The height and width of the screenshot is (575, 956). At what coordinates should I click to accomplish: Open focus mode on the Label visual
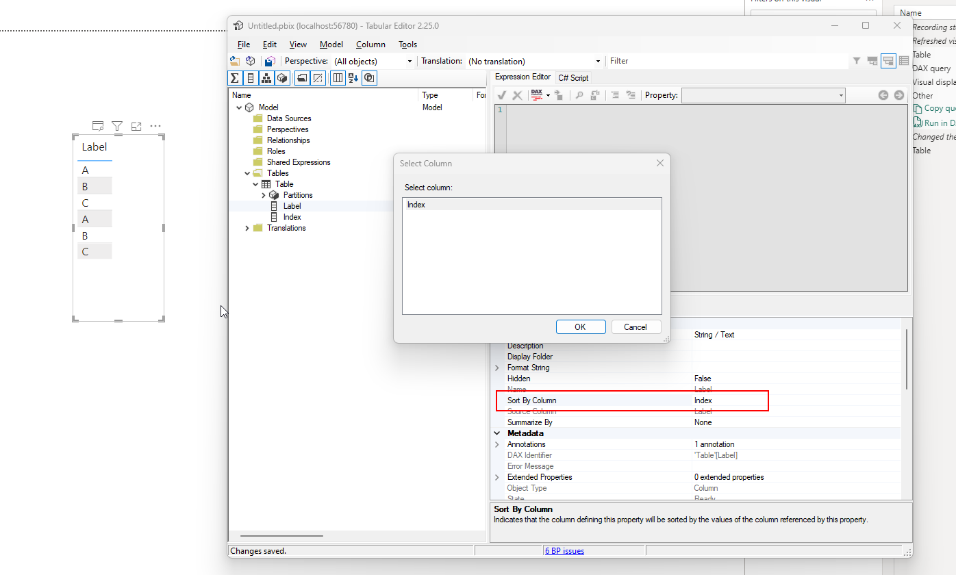tap(136, 126)
